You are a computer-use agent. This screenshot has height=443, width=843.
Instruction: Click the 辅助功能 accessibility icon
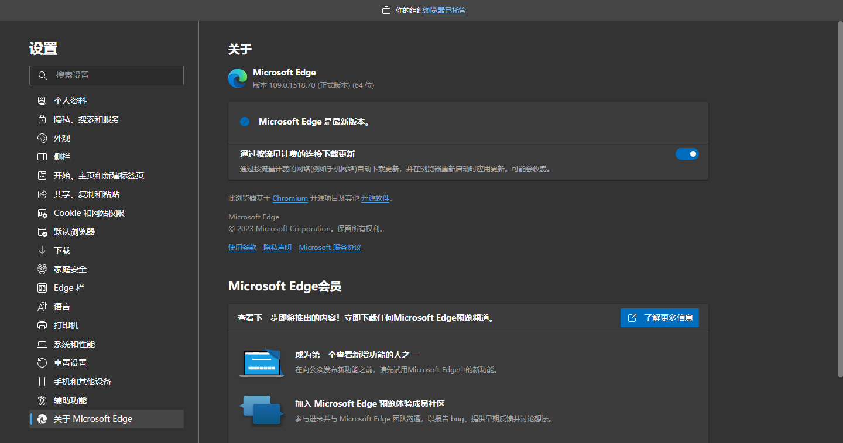click(x=42, y=400)
